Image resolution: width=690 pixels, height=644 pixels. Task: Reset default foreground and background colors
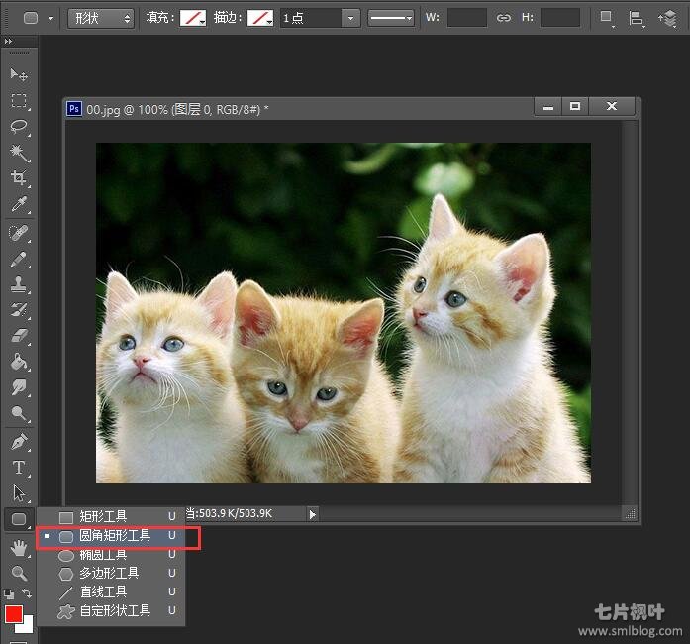click(x=8, y=593)
